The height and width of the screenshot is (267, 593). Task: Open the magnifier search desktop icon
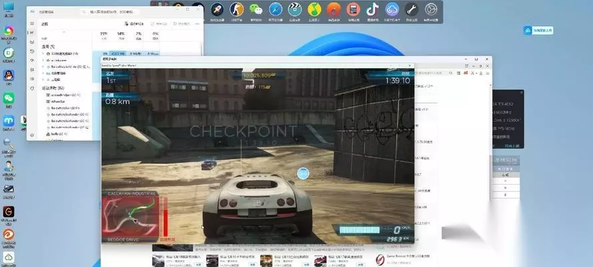click(8, 146)
